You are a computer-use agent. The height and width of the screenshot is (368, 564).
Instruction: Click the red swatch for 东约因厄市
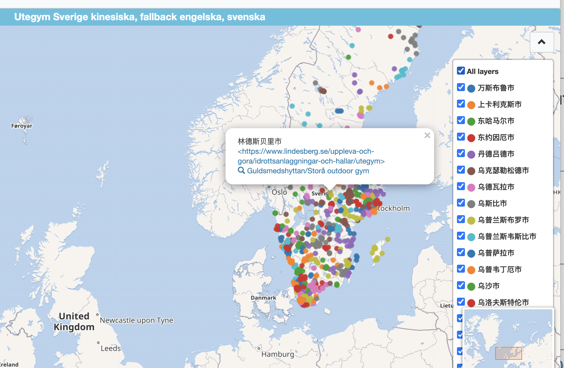pos(471,138)
